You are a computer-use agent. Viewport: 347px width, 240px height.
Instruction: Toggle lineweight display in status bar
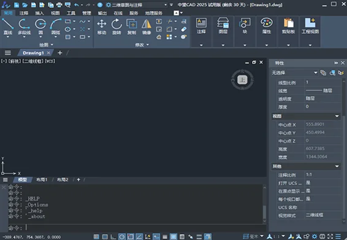(165, 237)
